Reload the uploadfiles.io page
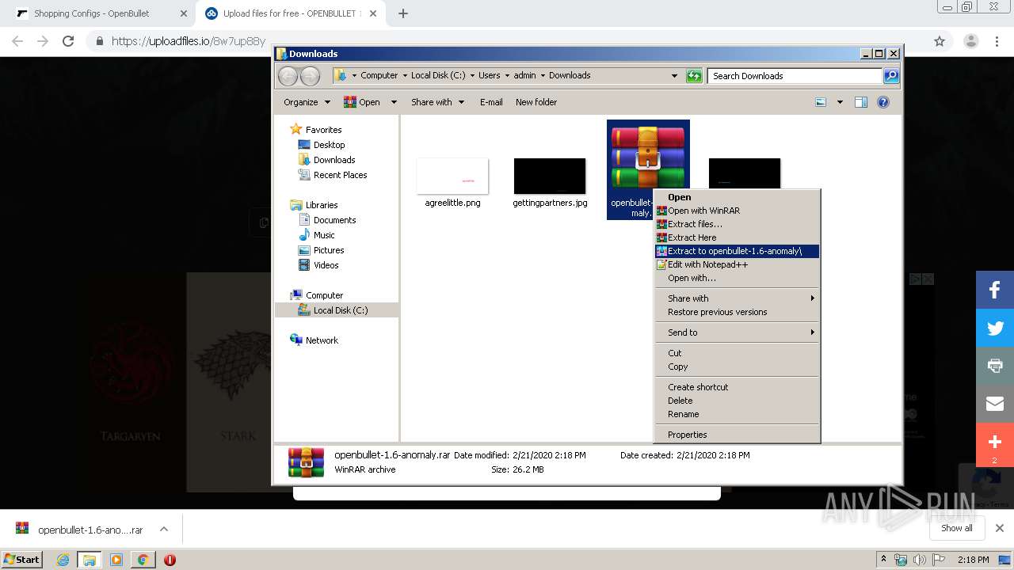The height and width of the screenshot is (570, 1014). 68,41
